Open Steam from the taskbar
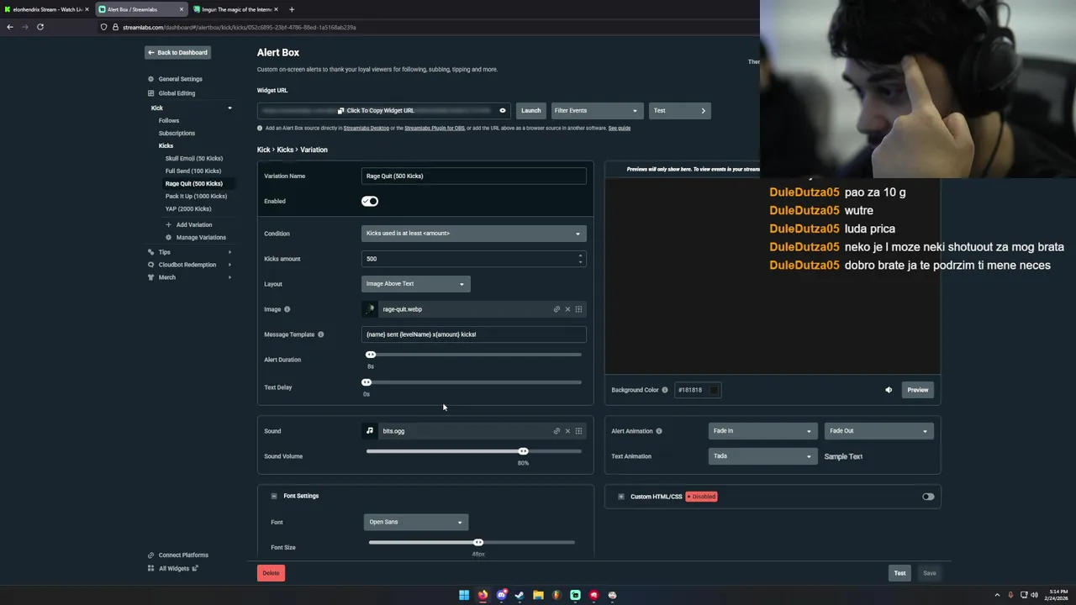 pyautogui.click(x=520, y=595)
